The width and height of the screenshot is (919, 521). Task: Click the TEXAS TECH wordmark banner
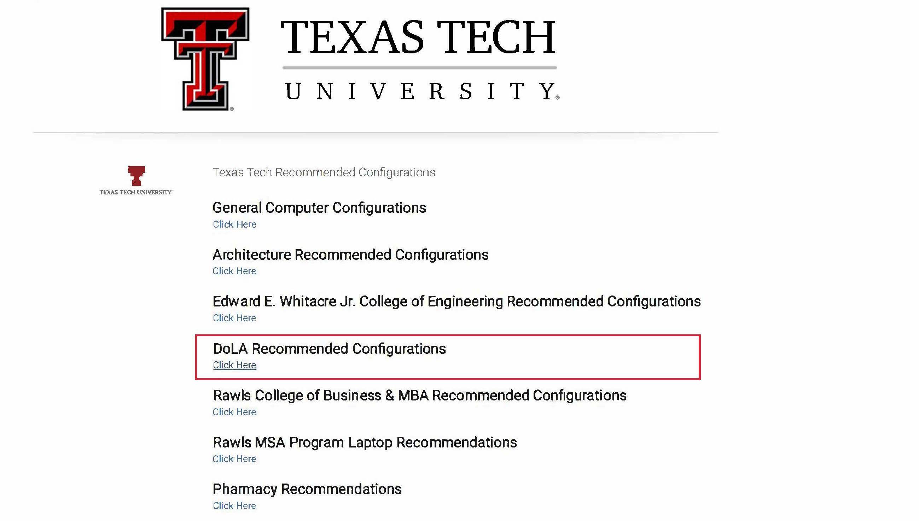click(x=418, y=37)
